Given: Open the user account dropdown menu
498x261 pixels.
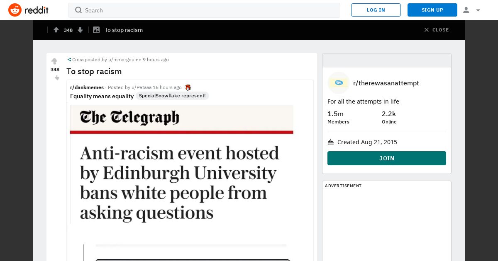Looking at the screenshot, I should coord(471,10).
